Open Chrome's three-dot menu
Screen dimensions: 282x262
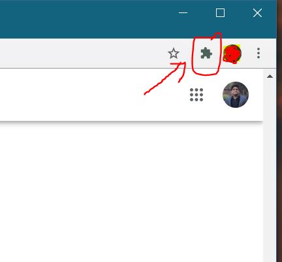tap(258, 53)
